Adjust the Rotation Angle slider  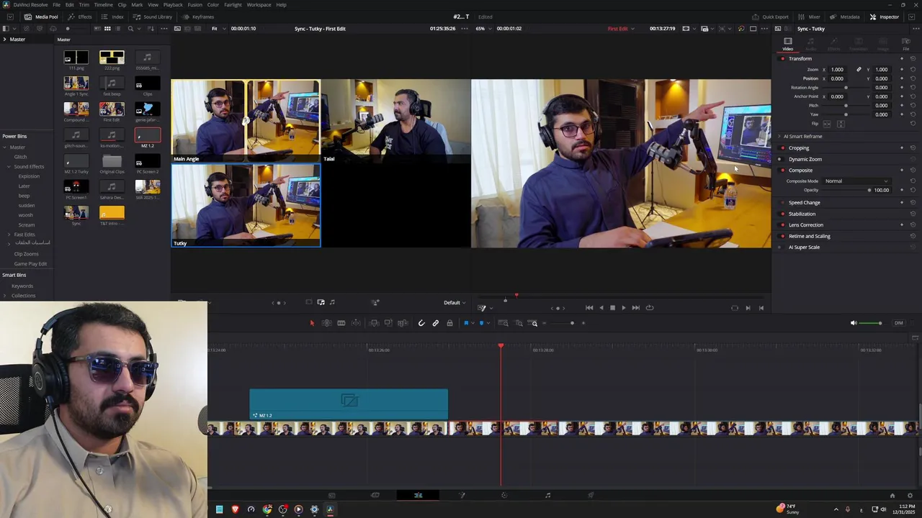[x=846, y=88]
